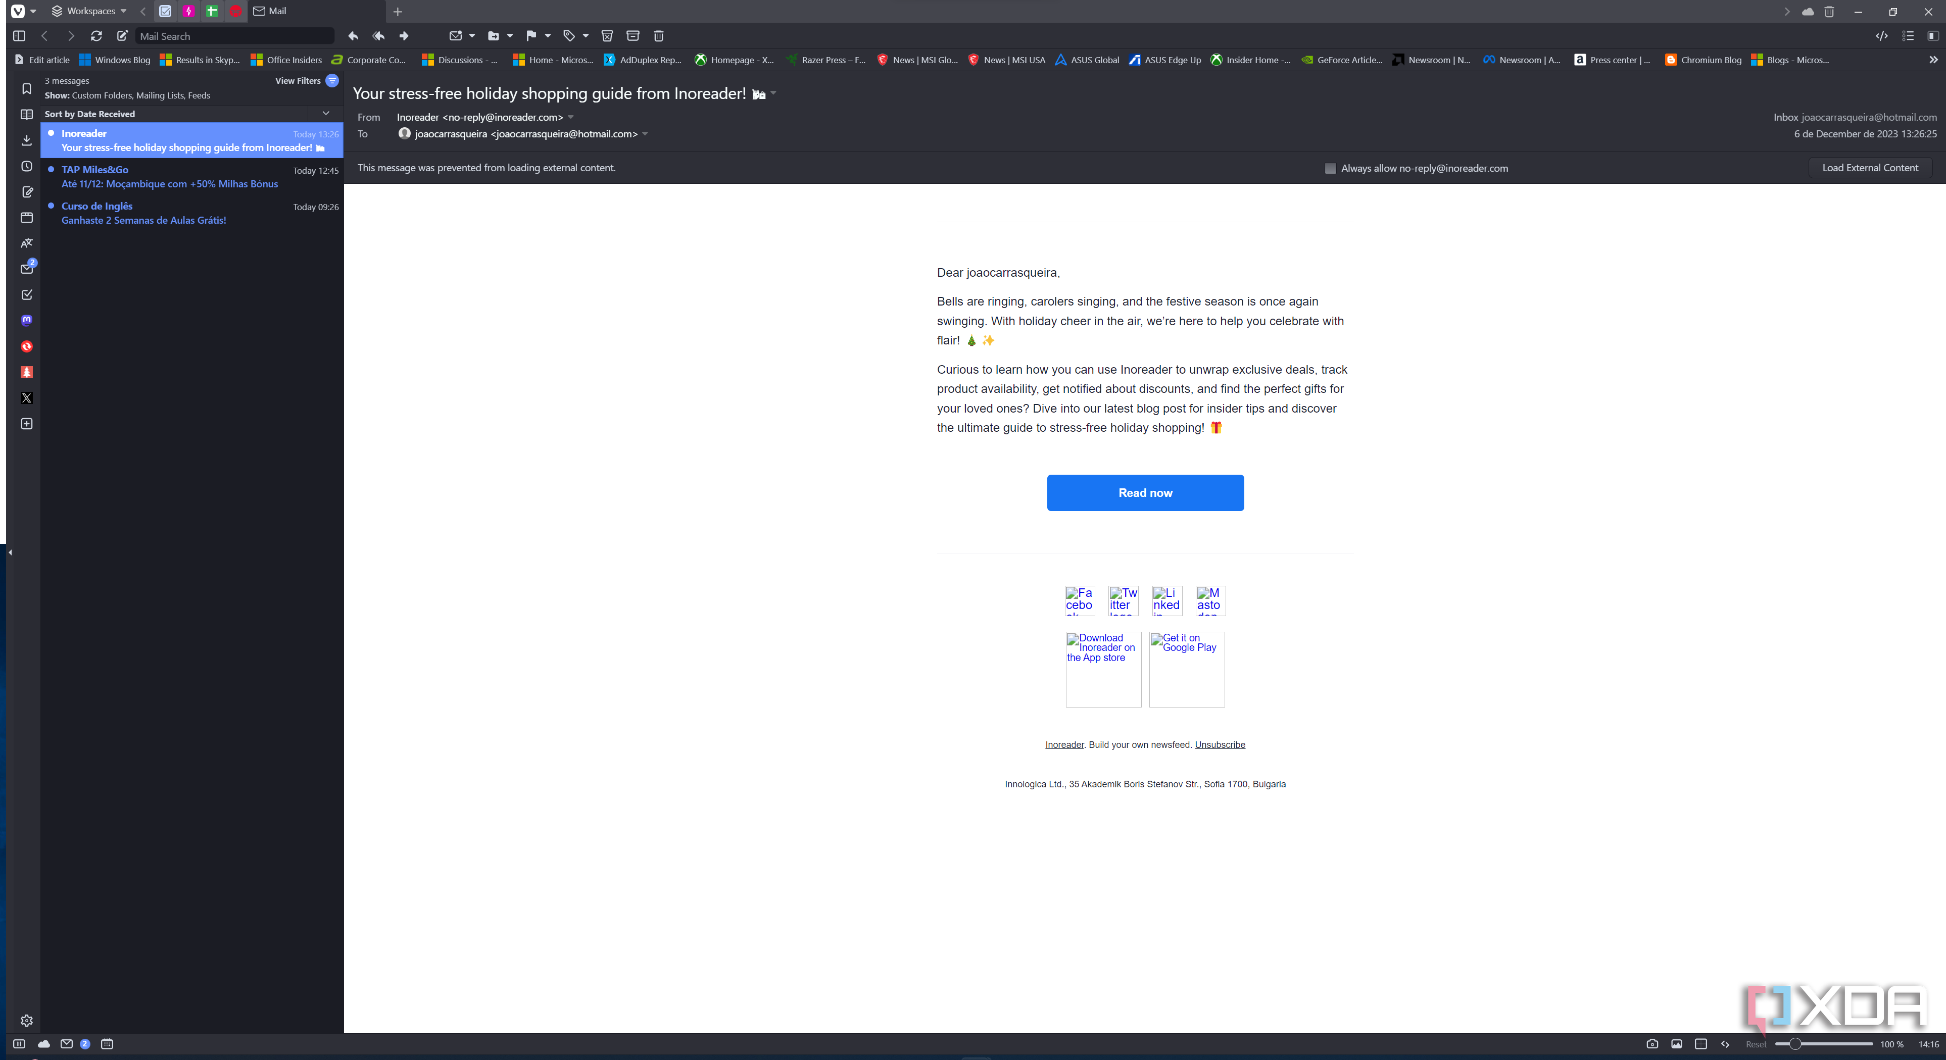1946x1060 pixels.
Task: Add a new web panel
Action: coord(26,424)
